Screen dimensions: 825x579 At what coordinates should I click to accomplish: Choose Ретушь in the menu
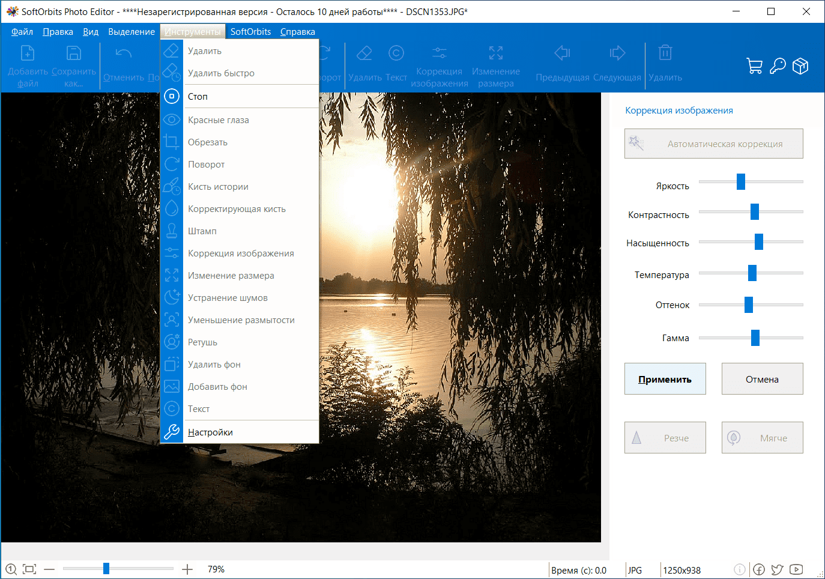click(x=240, y=342)
